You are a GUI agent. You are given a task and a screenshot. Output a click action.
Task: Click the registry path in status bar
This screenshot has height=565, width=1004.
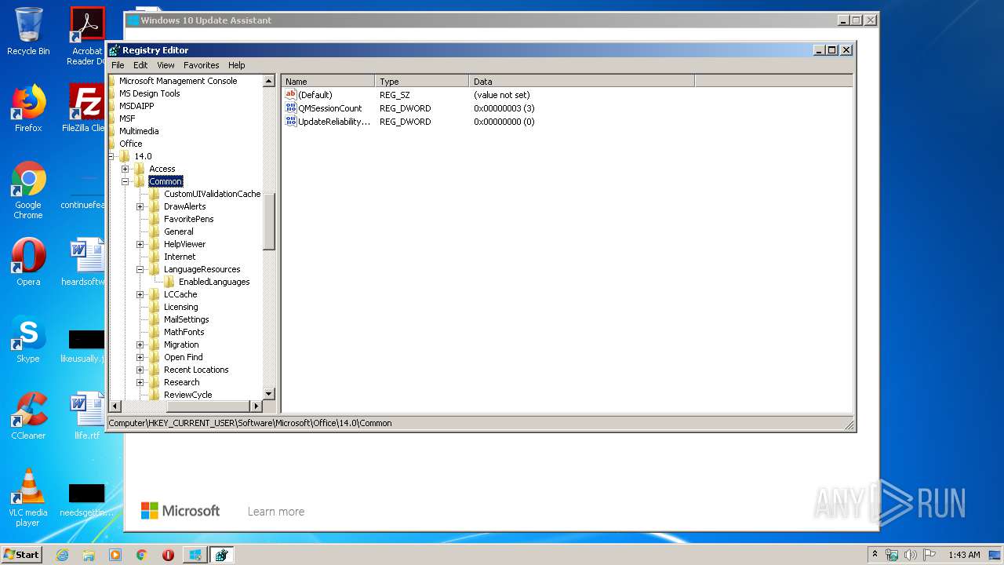(x=250, y=423)
